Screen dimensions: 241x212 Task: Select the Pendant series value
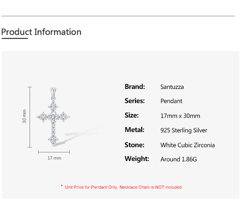171,101
